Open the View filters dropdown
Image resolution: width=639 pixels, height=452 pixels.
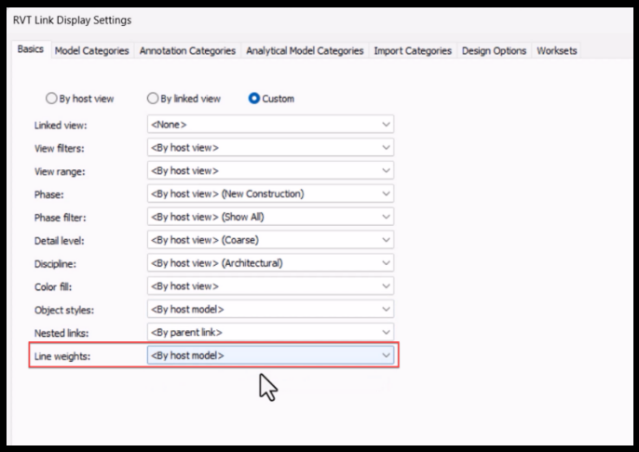pyautogui.click(x=270, y=147)
